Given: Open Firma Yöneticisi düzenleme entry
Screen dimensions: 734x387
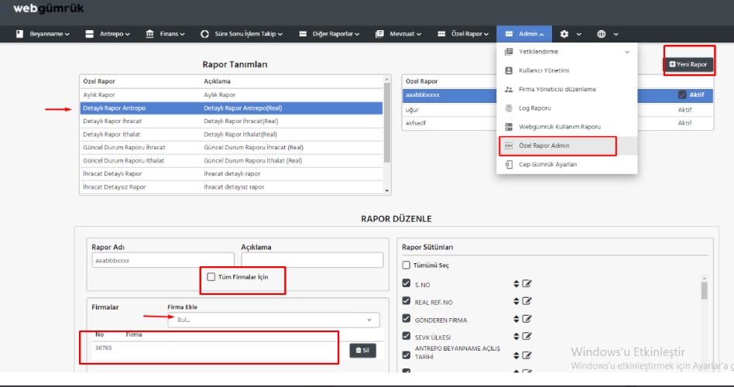Looking at the screenshot, I should point(567,89).
